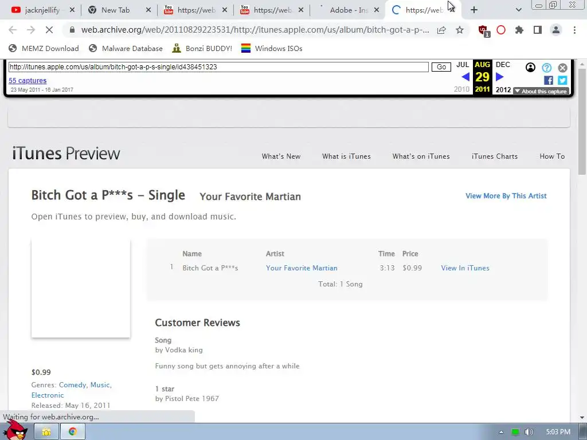Screen dimensions: 587x440
Task: Open the Comedy genre link
Action: tap(73, 384)
